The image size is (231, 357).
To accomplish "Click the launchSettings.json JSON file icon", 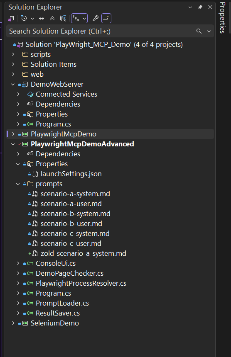I will [x=35, y=174].
